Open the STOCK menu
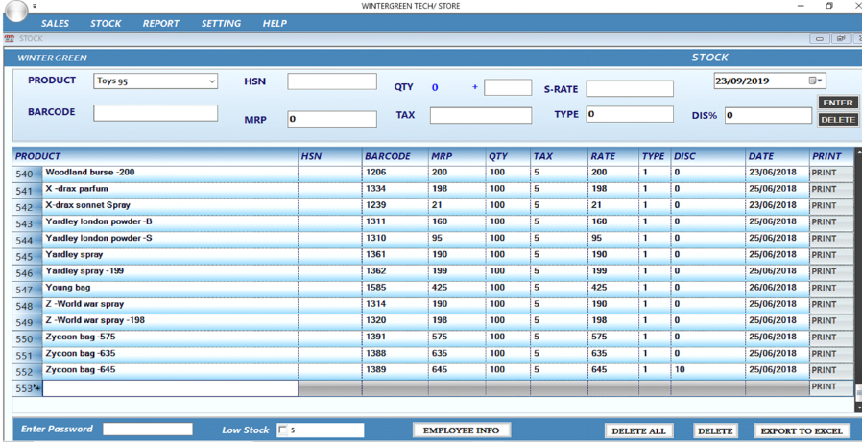This screenshot has width=862, height=442. pos(106,24)
